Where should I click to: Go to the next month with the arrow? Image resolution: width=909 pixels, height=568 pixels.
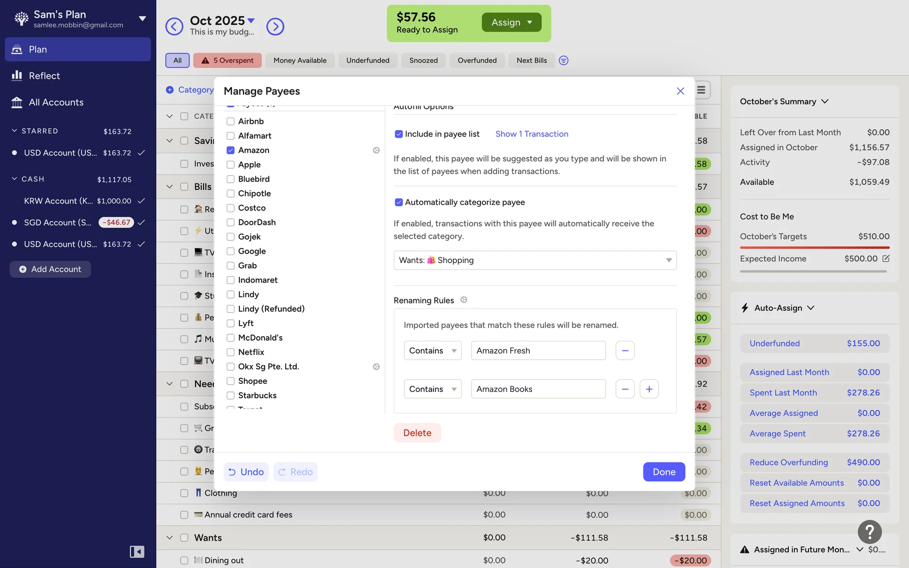[x=275, y=27]
